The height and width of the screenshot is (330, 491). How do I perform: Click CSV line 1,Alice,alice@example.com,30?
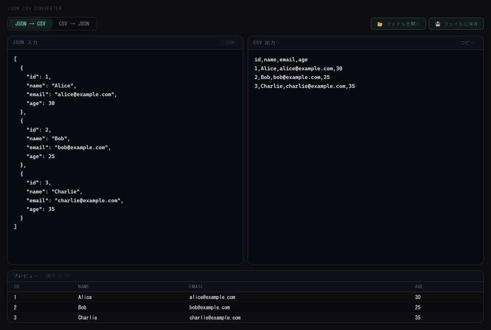[x=298, y=68]
